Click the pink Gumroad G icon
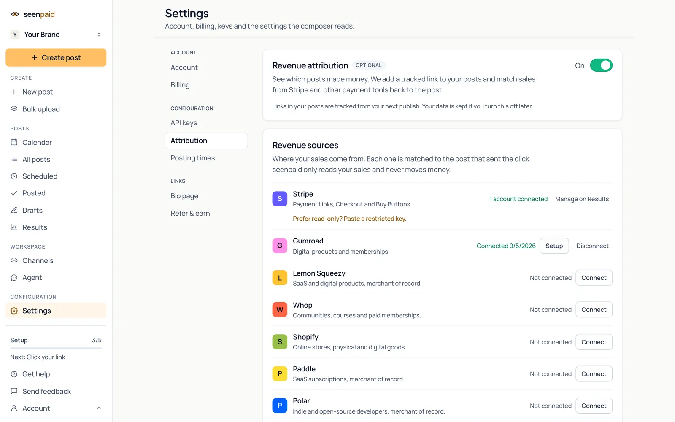This screenshot has height=422, width=675. pos(280,246)
